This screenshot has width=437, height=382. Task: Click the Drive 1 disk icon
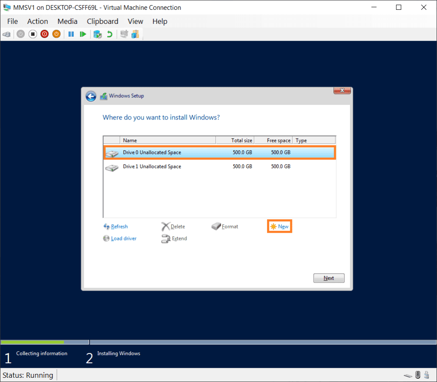pyautogui.click(x=112, y=168)
